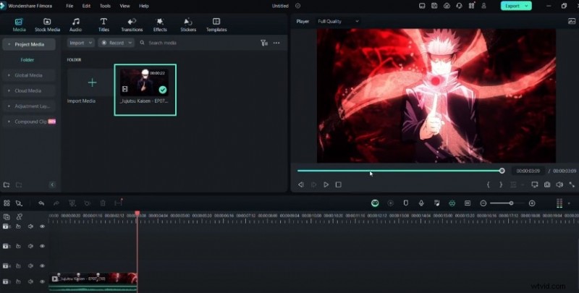Switch to the Effects tab
The image size is (579, 293).
[160, 25]
